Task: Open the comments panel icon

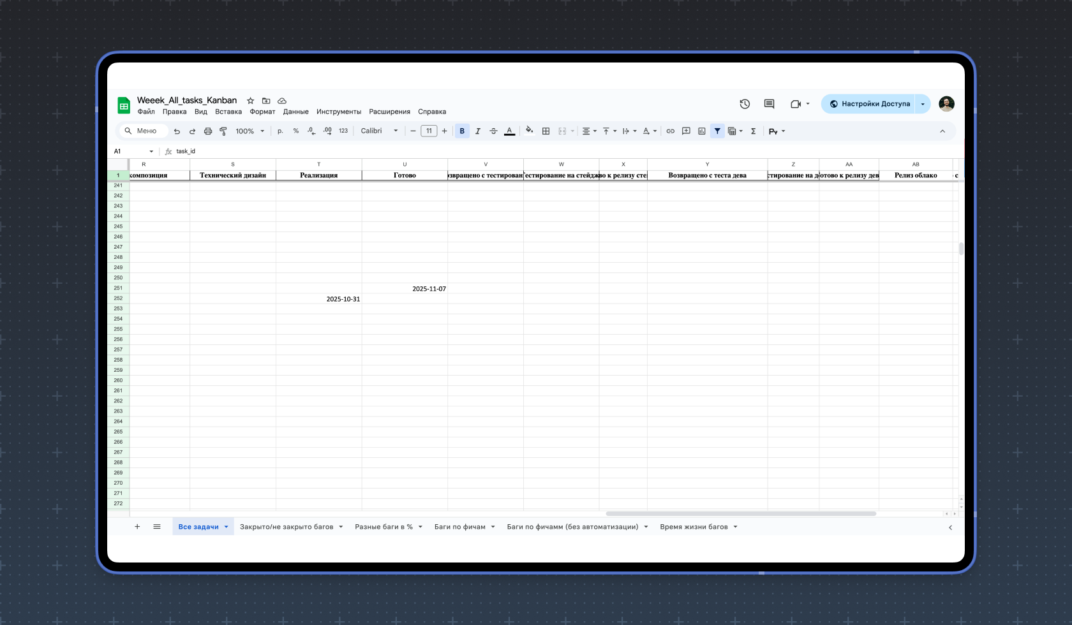Action: pyautogui.click(x=769, y=104)
